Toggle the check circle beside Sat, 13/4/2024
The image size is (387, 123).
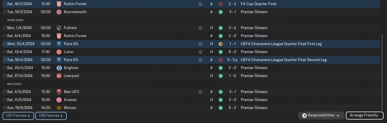(x=5, y=52)
